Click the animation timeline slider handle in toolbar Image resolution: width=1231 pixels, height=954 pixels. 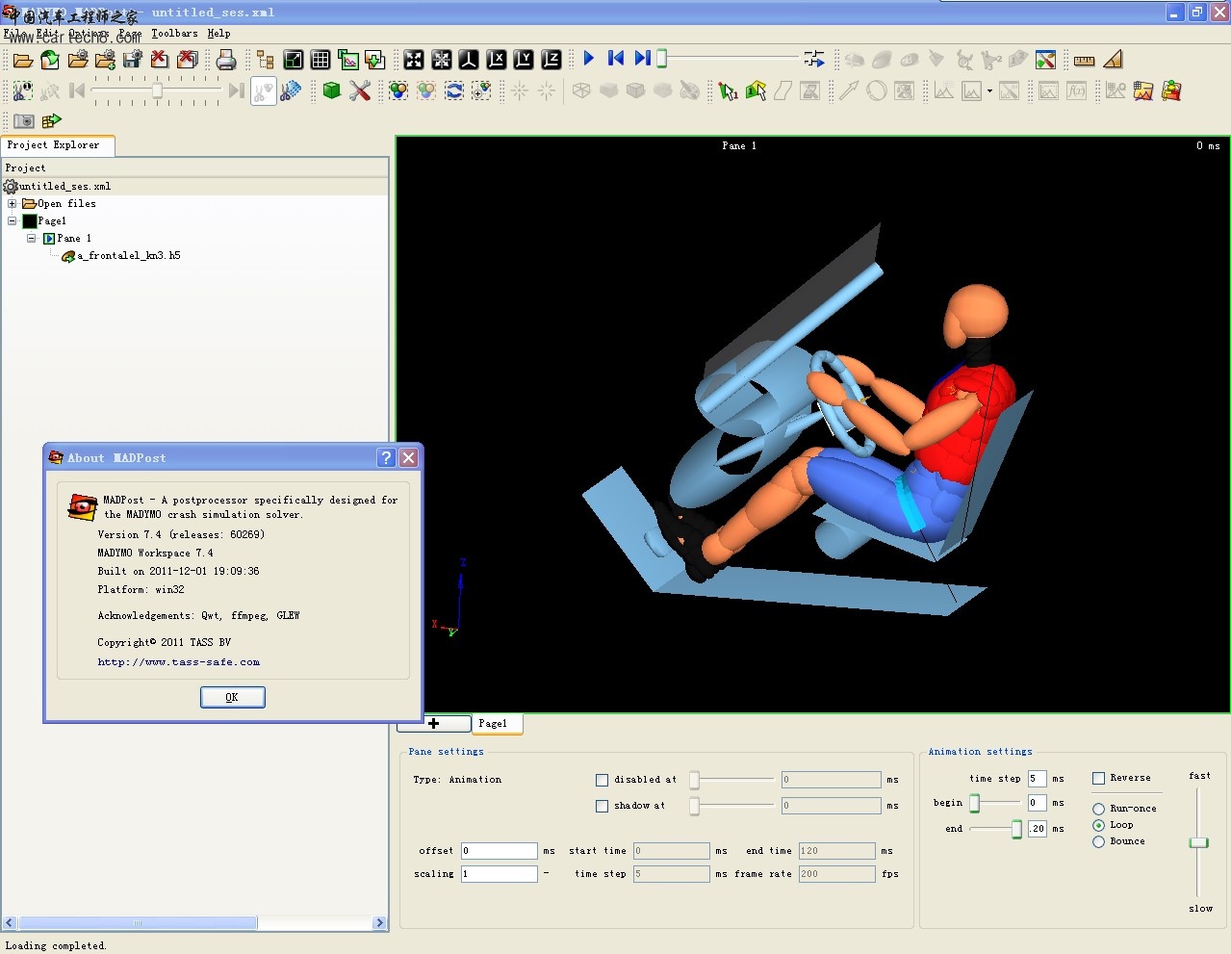[x=661, y=59]
